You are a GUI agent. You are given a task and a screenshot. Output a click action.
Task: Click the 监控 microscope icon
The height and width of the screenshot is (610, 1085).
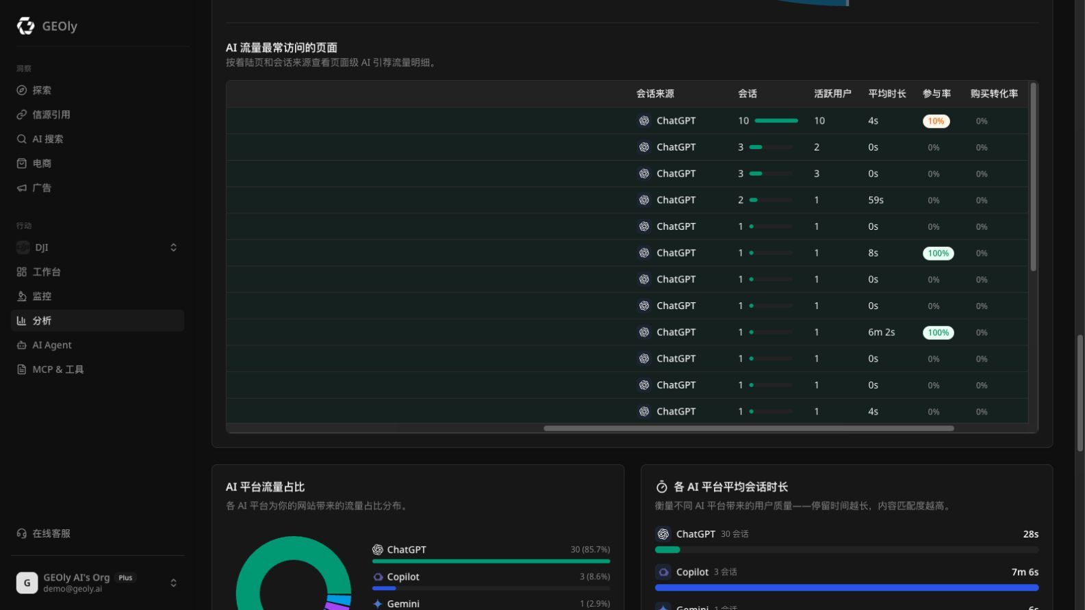point(22,296)
